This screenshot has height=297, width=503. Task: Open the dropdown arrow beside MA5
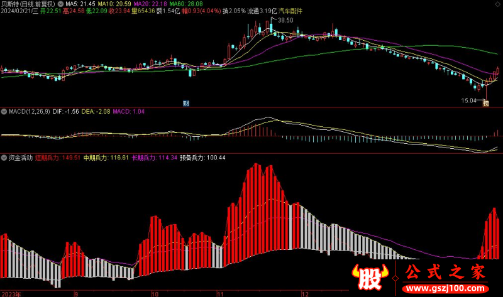pyautogui.click(x=60, y=4)
